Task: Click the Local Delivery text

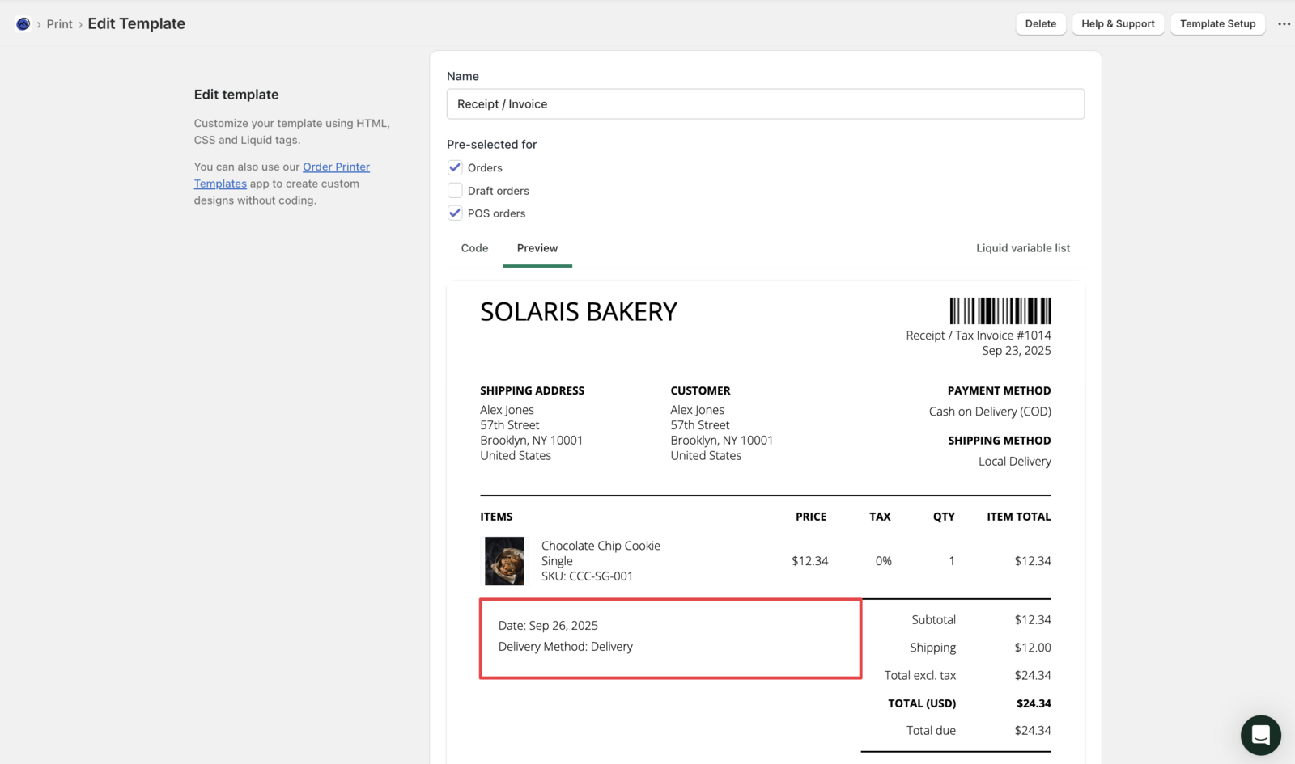Action: coord(1015,462)
